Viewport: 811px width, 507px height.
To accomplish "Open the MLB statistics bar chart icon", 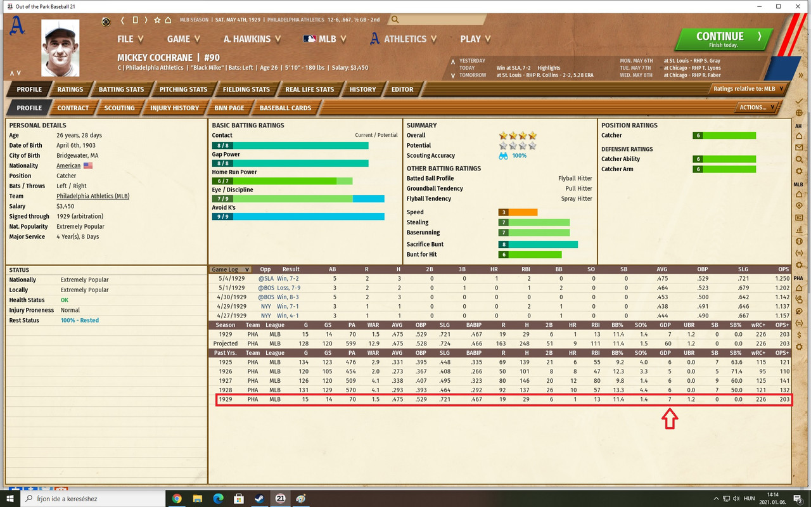I will (x=800, y=229).
